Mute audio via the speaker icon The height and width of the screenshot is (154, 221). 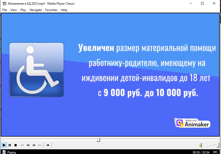pos(201,145)
